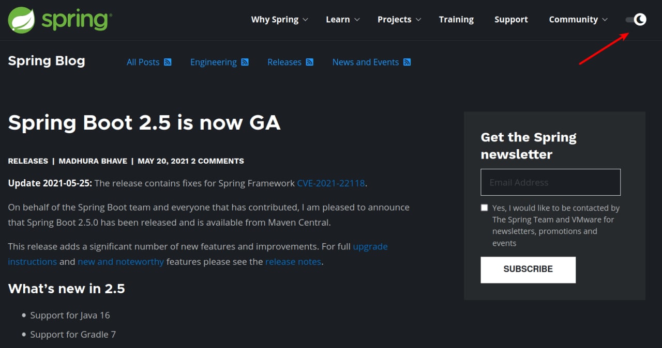The height and width of the screenshot is (348, 662).
Task: Click the text Support for Java 16
Action: coord(70,315)
